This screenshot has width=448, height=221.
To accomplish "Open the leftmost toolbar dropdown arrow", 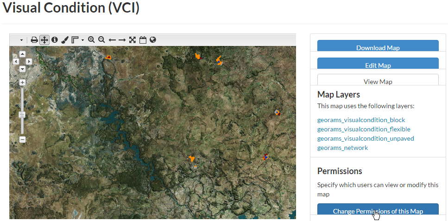I will pyautogui.click(x=21, y=40).
